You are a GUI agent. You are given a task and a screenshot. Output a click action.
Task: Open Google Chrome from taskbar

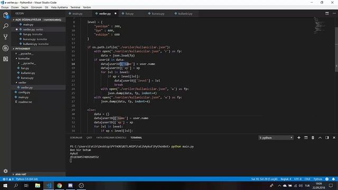point(59,185)
